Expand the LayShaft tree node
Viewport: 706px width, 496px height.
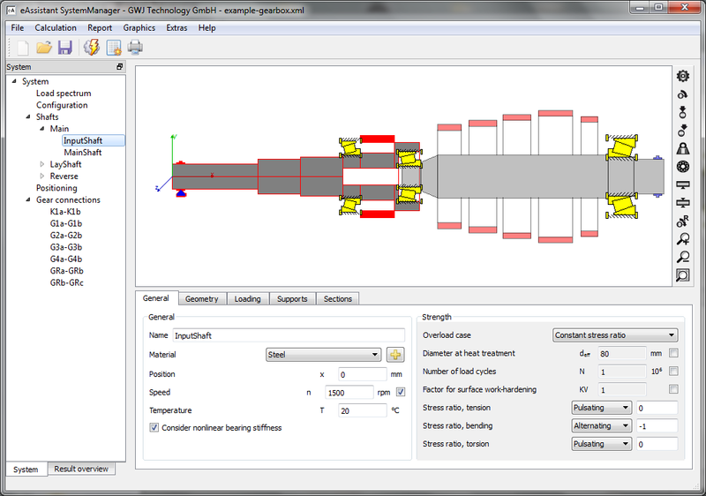pos(42,164)
